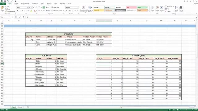Open Conditional Formatting menu
The width and height of the screenshot is (198, 111).
tap(83, 9)
